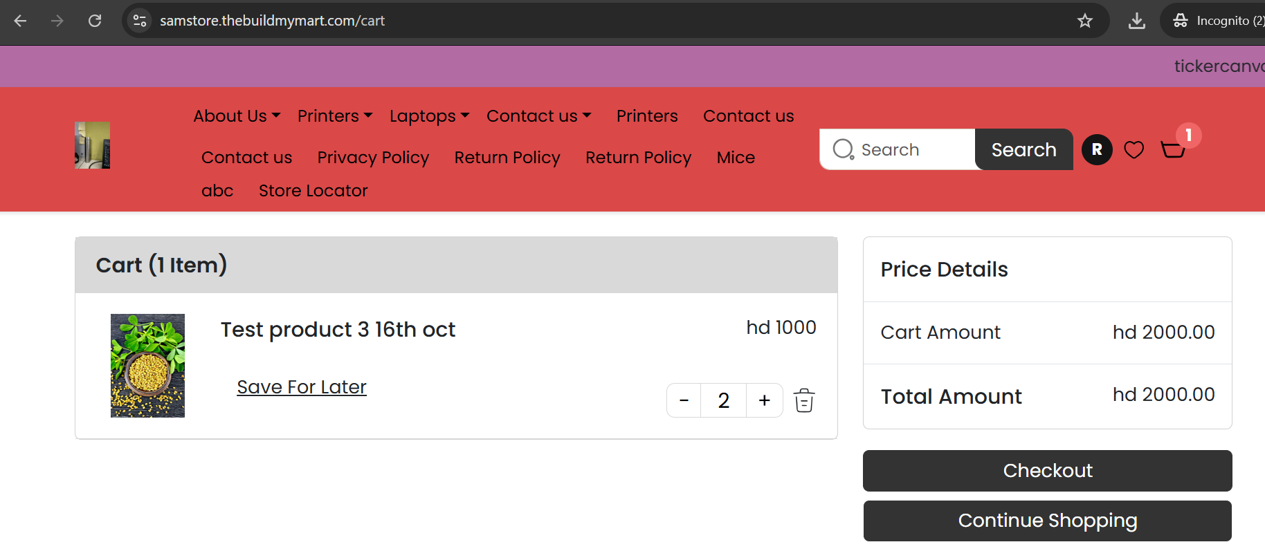The width and height of the screenshot is (1265, 560).
Task: View site information icon in address bar
Action: point(140,21)
